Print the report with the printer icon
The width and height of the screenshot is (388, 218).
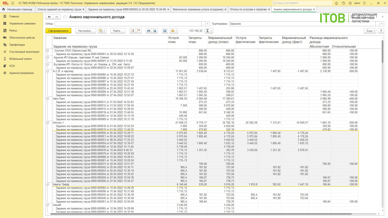149,31
